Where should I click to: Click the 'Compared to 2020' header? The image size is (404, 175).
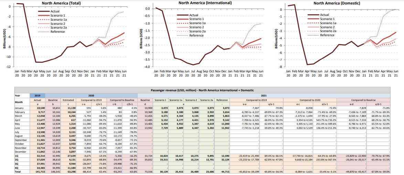[x=310, y=100]
